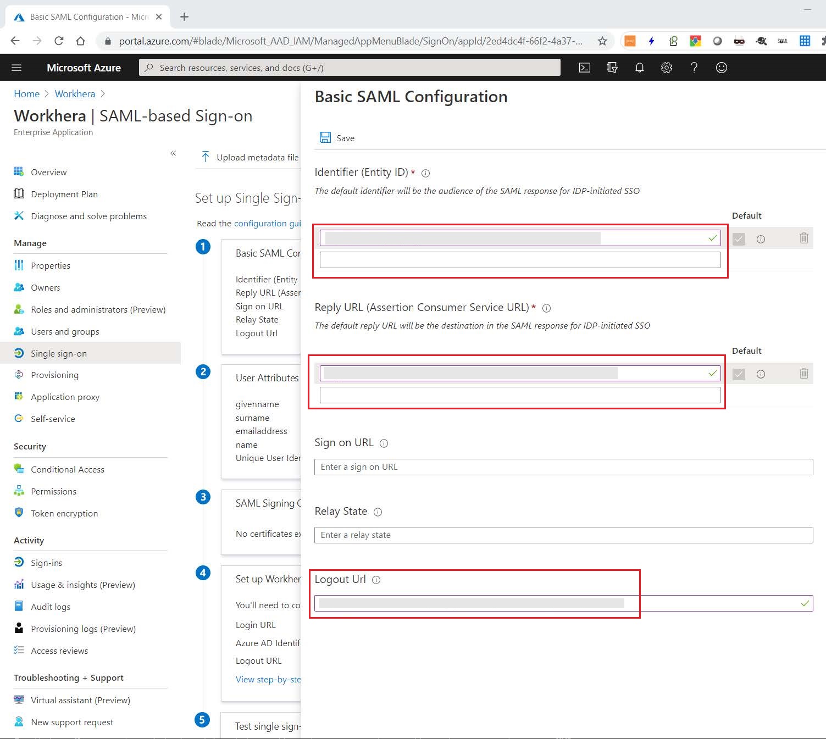Show info tooltip for Reply URL heading
Viewport: 826px width, 739px height.
tap(546, 308)
